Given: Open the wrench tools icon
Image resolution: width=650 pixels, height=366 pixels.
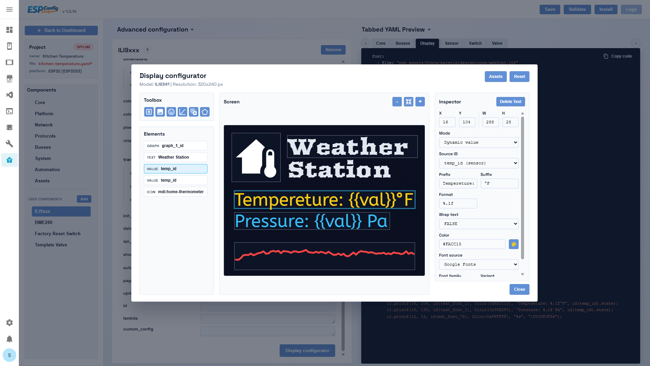Looking at the screenshot, I should (9, 144).
